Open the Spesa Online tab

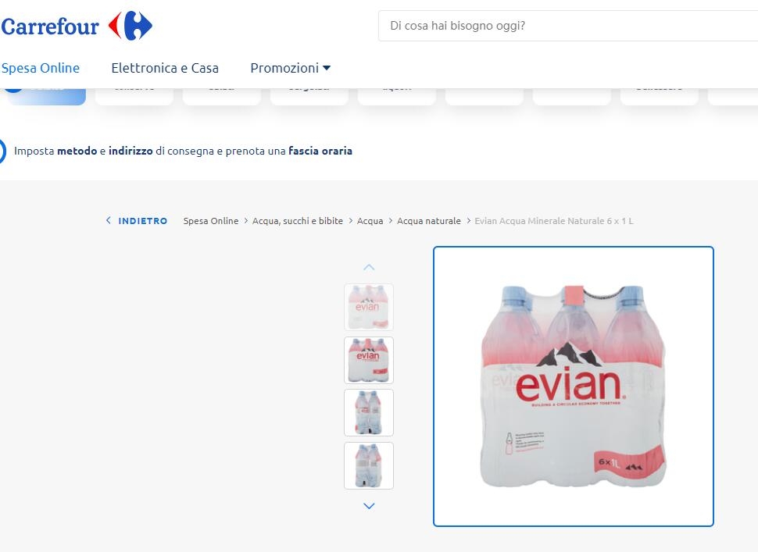click(41, 68)
